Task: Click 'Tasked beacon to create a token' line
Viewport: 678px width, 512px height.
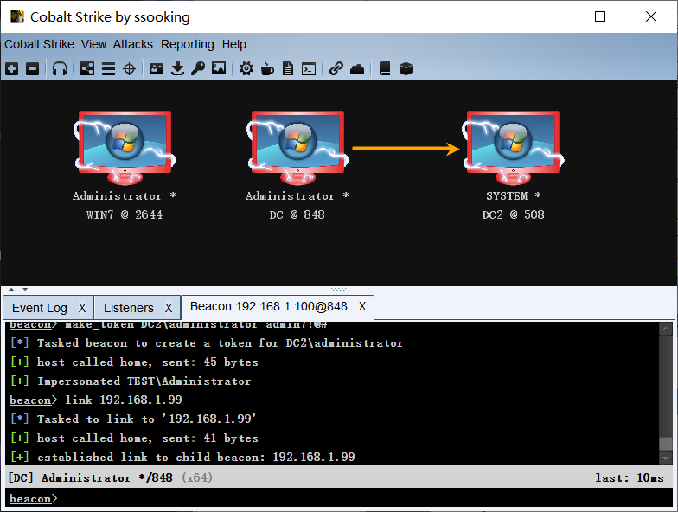Action: pyautogui.click(x=206, y=342)
